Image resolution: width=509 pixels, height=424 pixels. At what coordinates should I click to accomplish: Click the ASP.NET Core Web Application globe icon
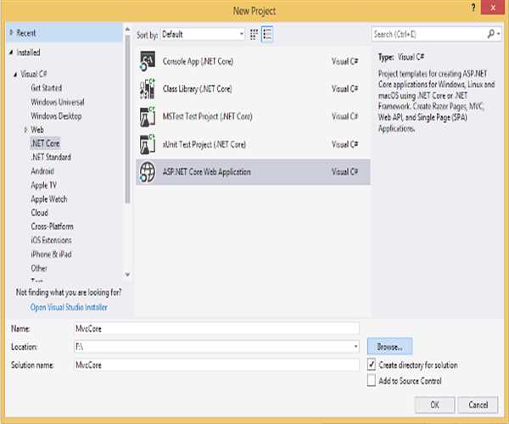click(147, 171)
